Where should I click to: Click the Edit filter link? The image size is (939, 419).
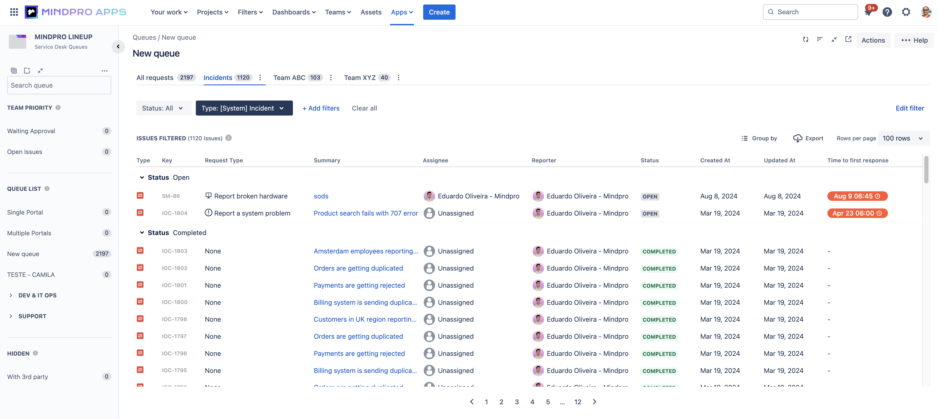910,108
